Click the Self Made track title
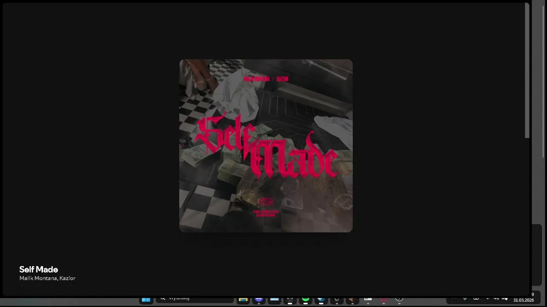Viewport: 547px width, 307px height. pyautogui.click(x=38, y=269)
